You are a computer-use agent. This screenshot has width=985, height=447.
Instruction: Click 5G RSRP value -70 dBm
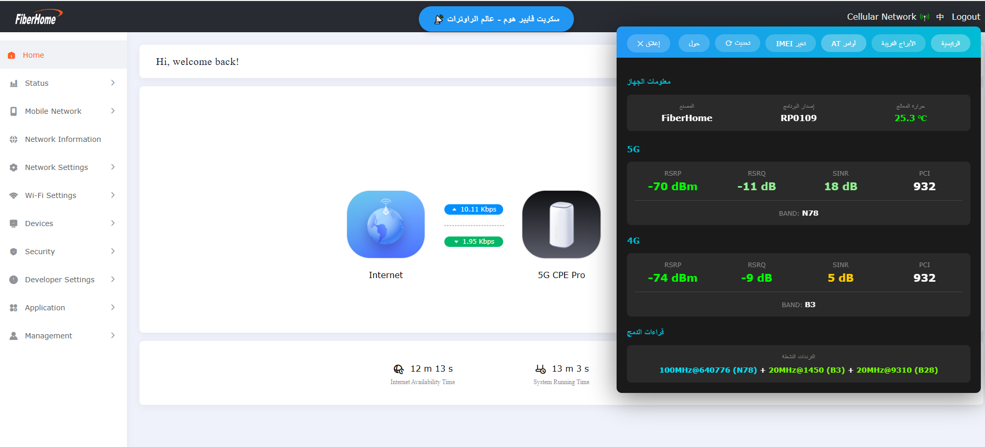673,187
